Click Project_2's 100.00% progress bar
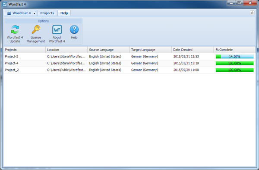This screenshot has height=170, width=259. (234, 70)
